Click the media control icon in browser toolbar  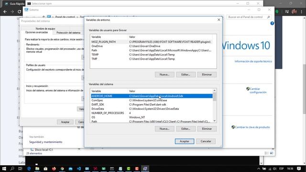point(287,11)
